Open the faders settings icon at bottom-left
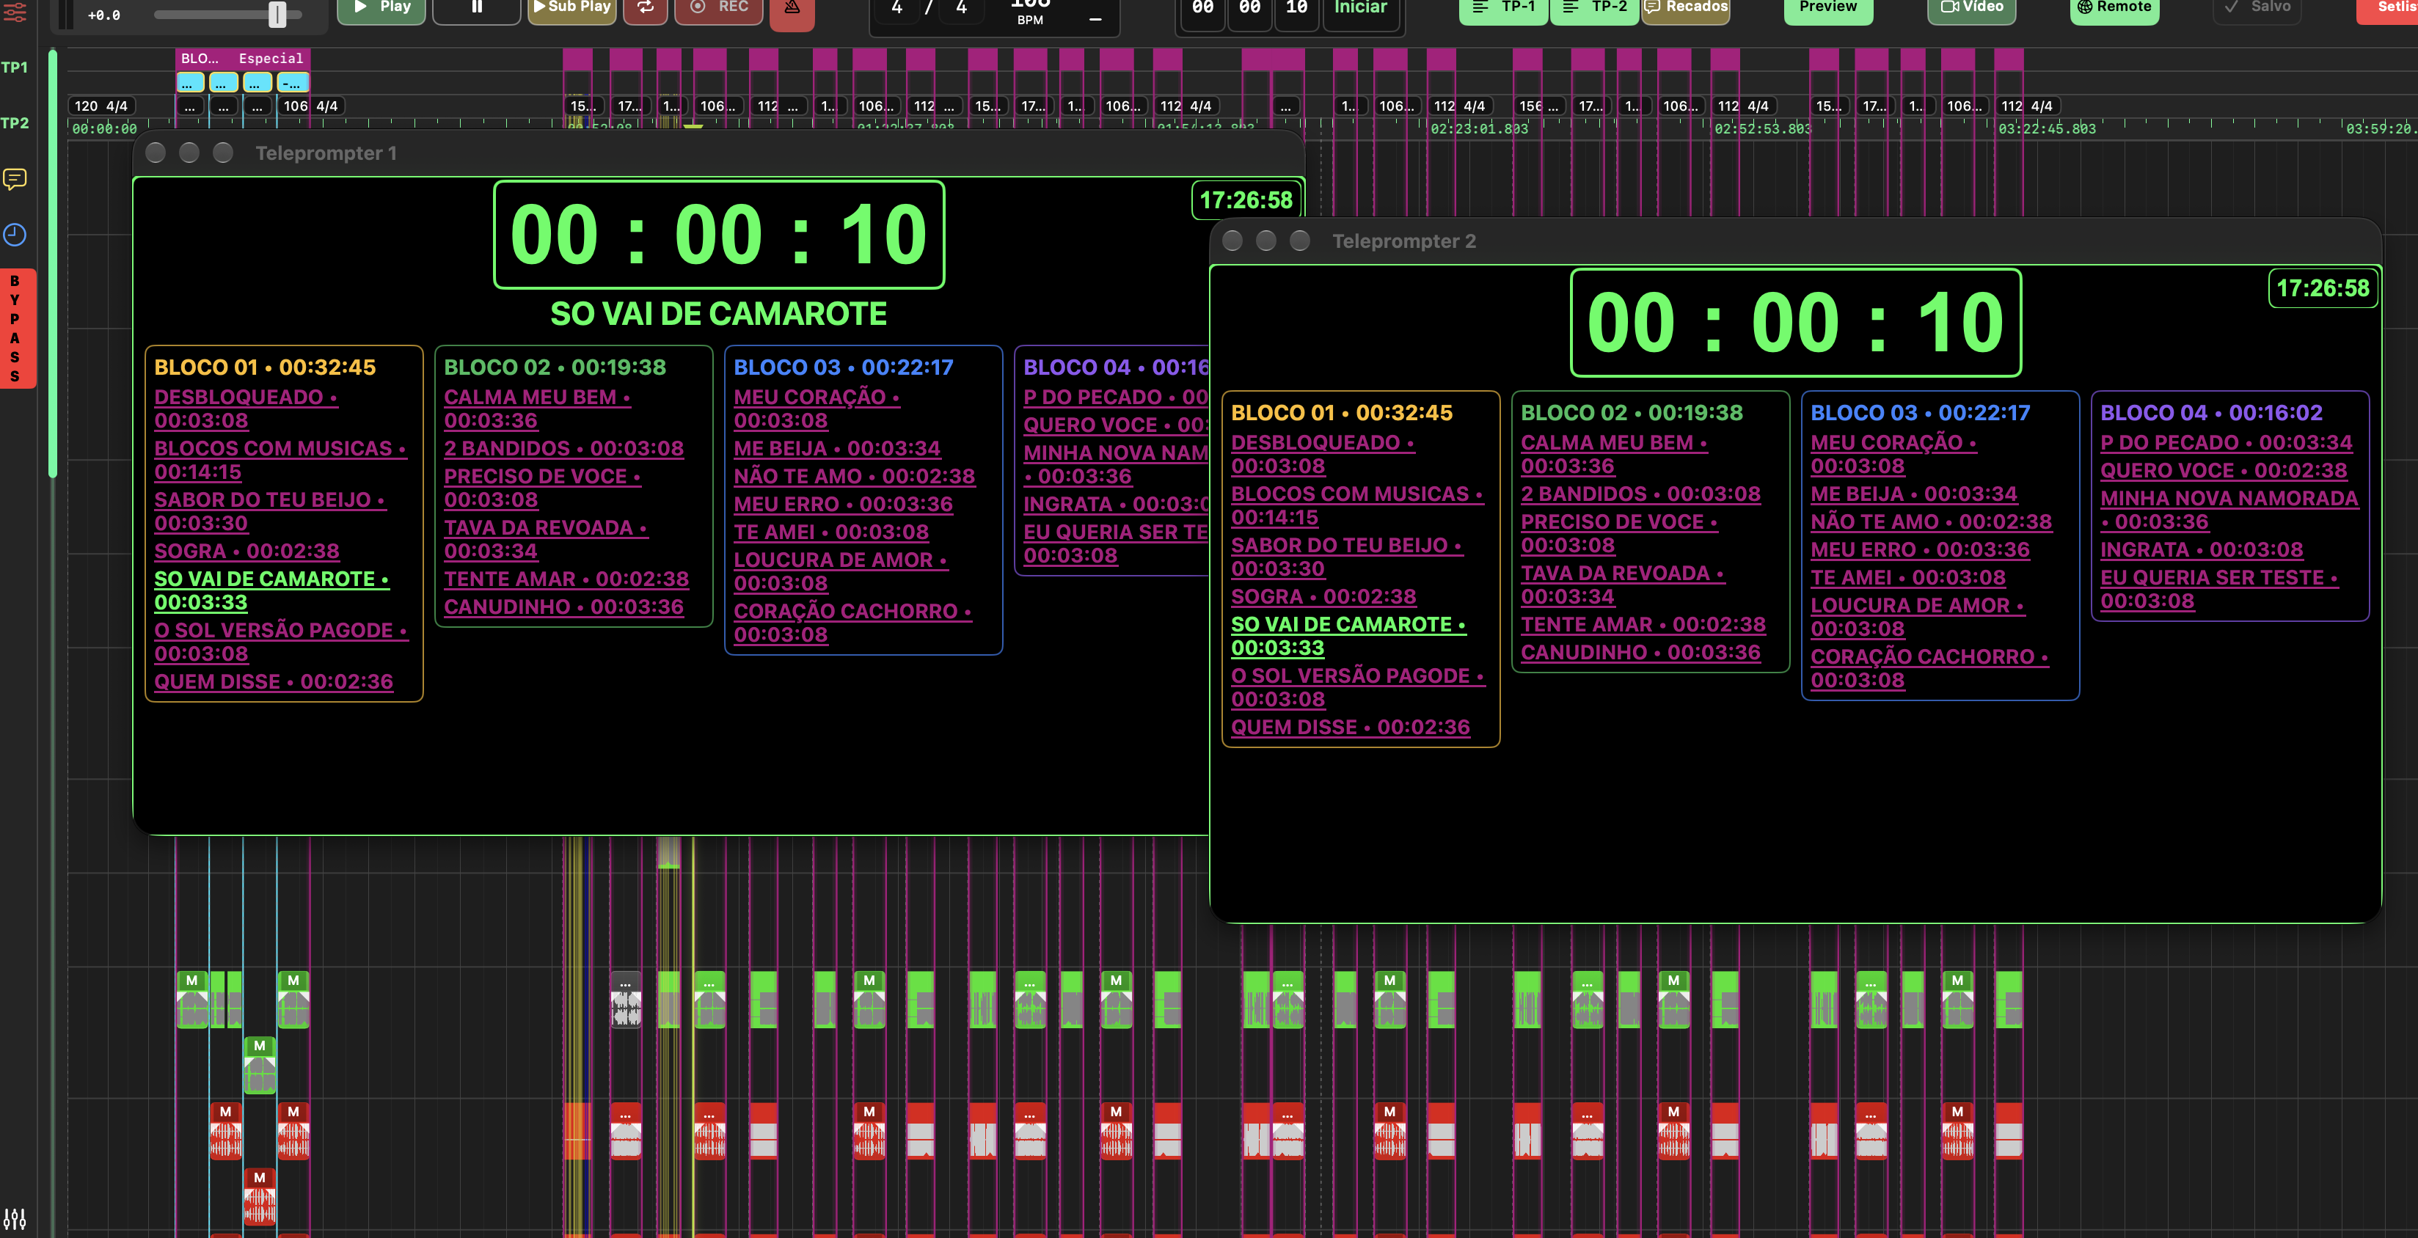 pos(15,1218)
